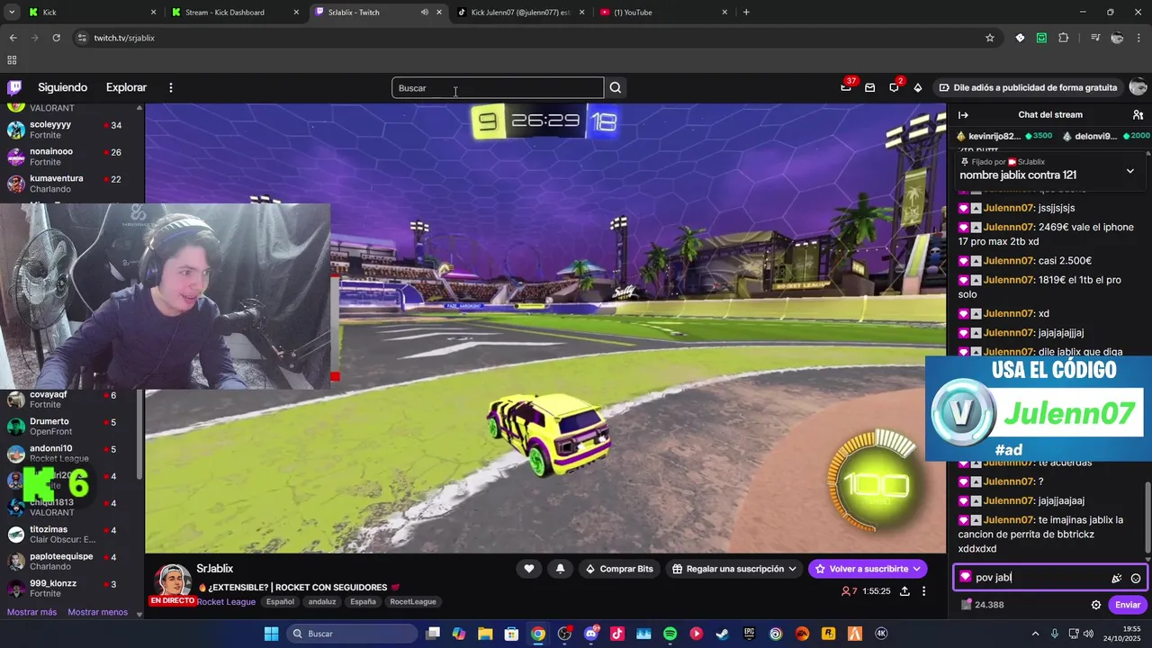Click the Get Bits diamond icon
The height and width of the screenshot is (648, 1152).
point(917,87)
